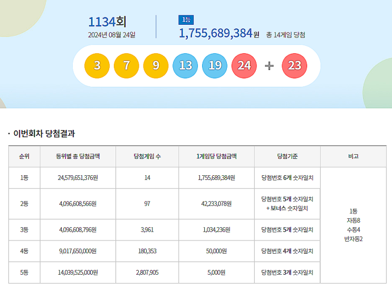Click winning games count 2,807,905
The height and width of the screenshot is (291, 392).
tap(147, 273)
